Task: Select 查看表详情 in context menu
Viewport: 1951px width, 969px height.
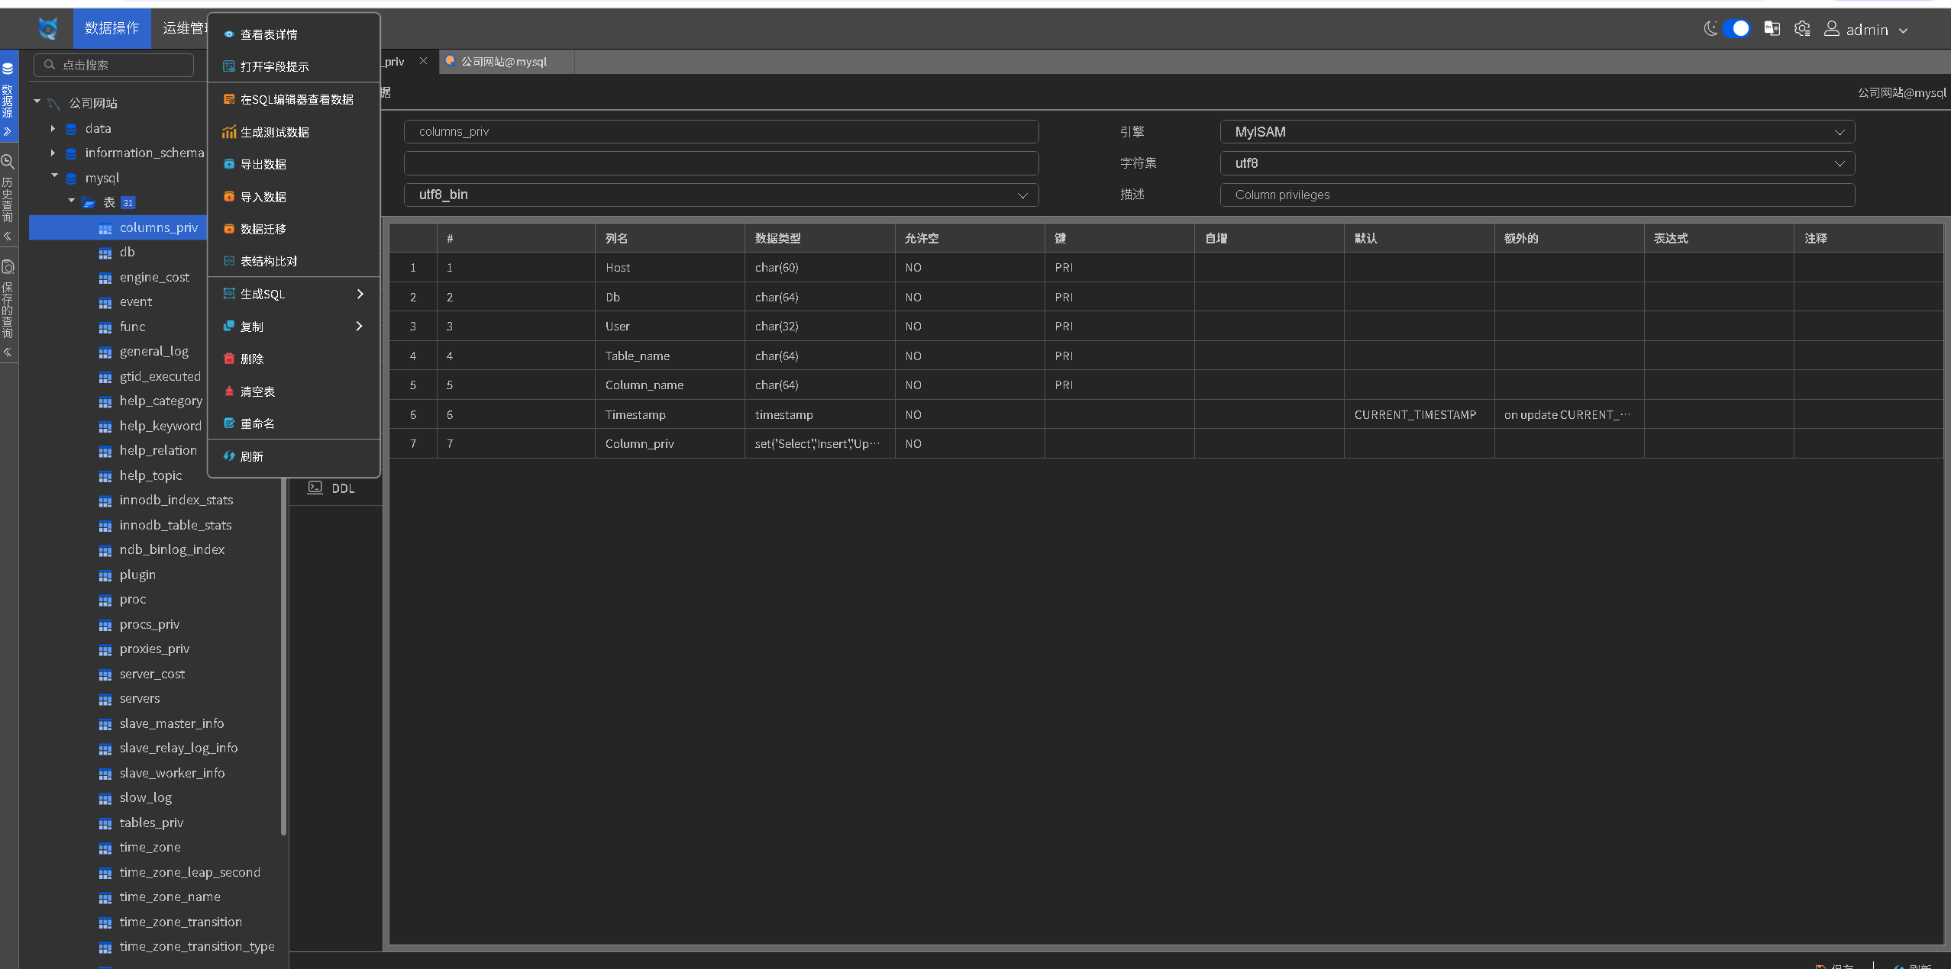Action: (x=269, y=34)
